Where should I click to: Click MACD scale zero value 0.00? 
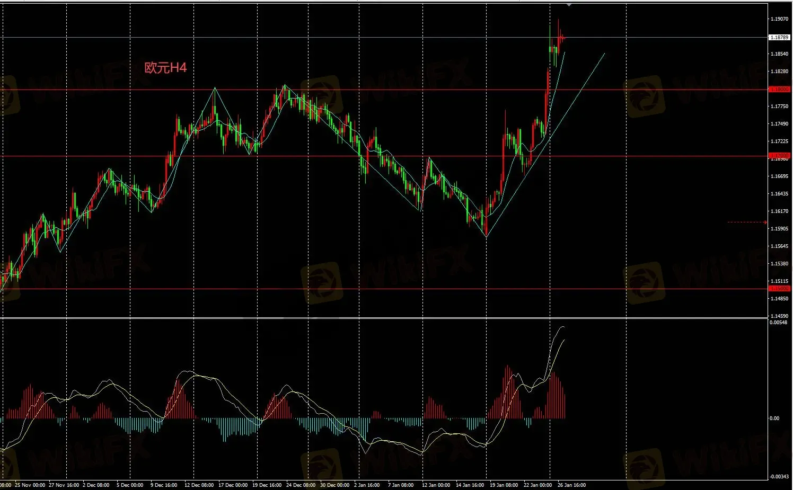[774, 418]
